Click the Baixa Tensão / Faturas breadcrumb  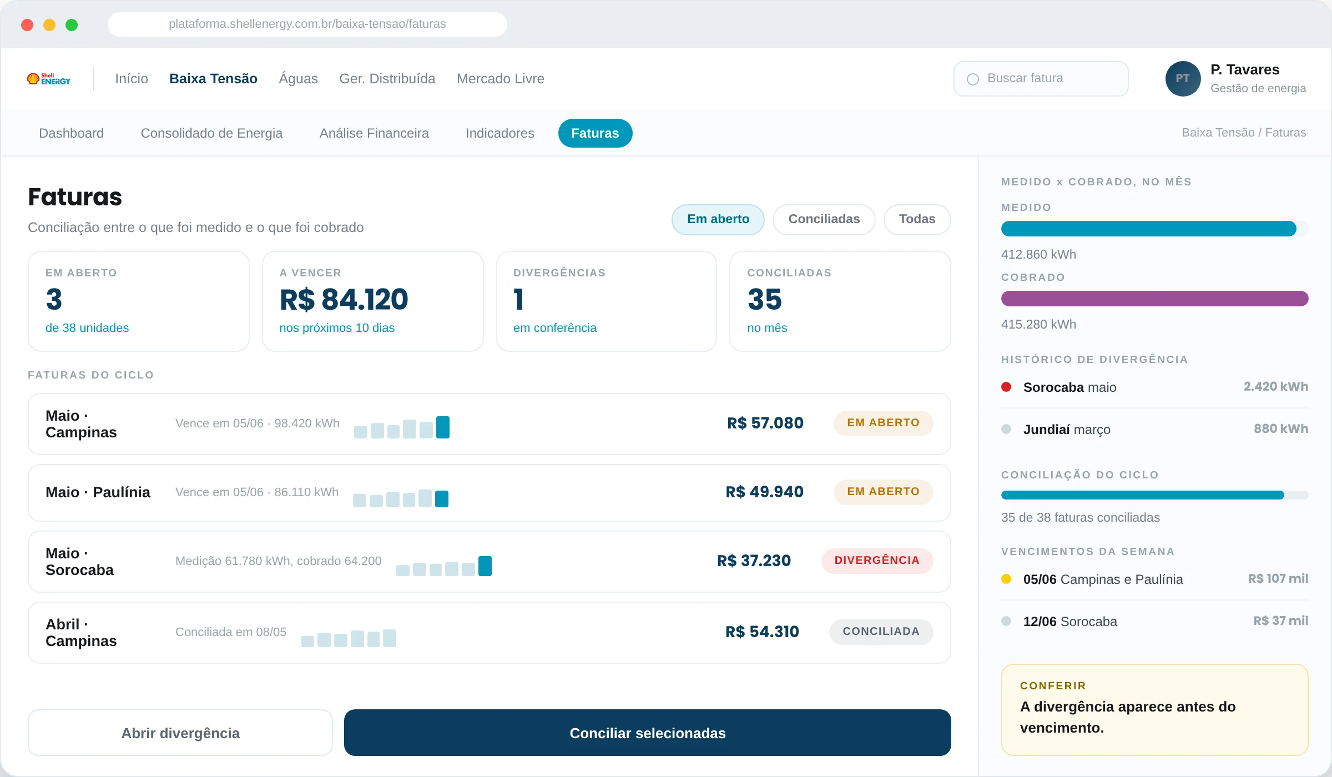1244,133
